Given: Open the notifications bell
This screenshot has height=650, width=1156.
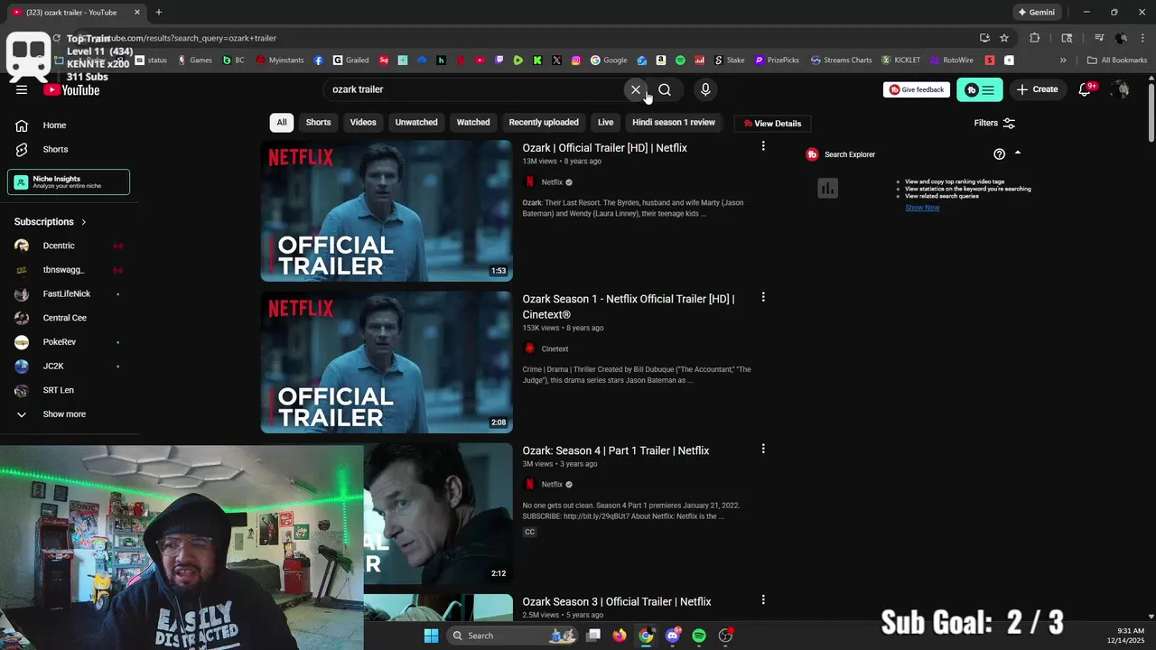Looking at the screenshot, I should [x=1086, y=89].
